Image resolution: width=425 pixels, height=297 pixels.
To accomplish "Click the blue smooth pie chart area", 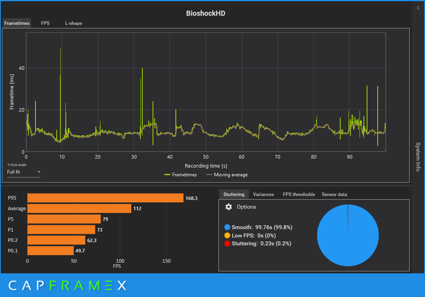I will [x=348, y=235].
